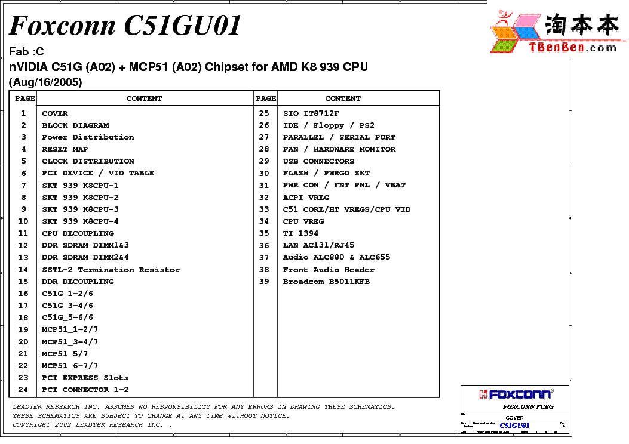Screen dimensions: 629x444
Task: Click page number 24 cell
Action: (23, 390)
